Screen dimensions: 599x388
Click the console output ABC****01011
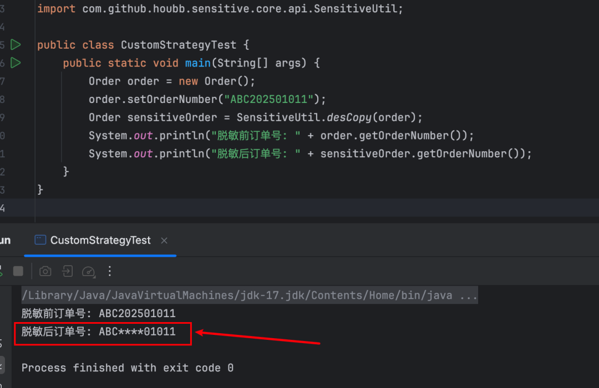(137, 332)
